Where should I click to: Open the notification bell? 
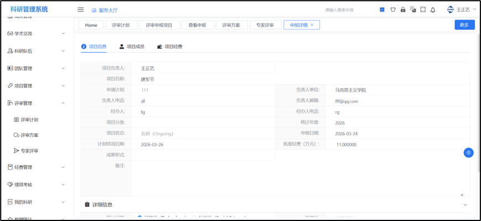point(433,9)
